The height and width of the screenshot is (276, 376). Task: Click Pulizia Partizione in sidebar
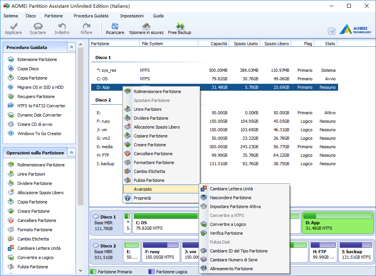point(32,266)
